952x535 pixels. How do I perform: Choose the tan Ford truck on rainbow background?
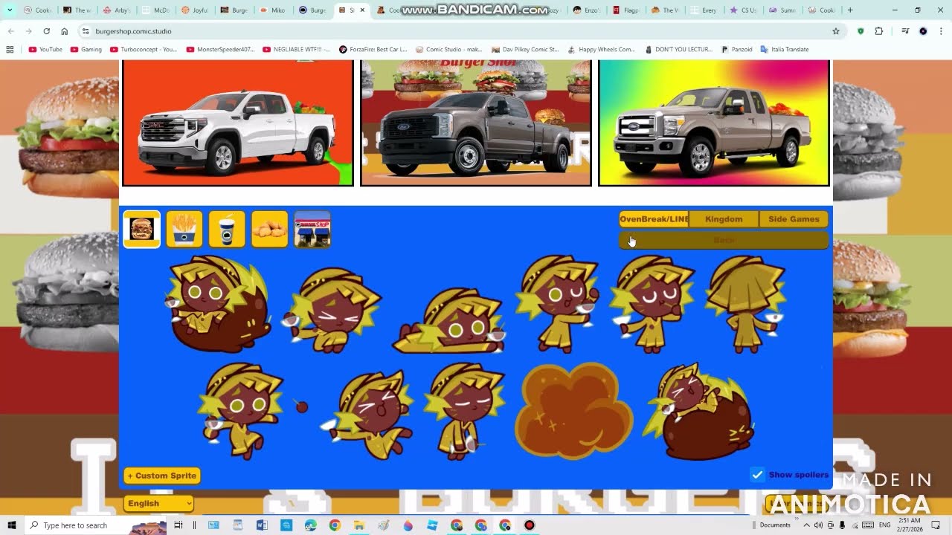click(714, 123)
